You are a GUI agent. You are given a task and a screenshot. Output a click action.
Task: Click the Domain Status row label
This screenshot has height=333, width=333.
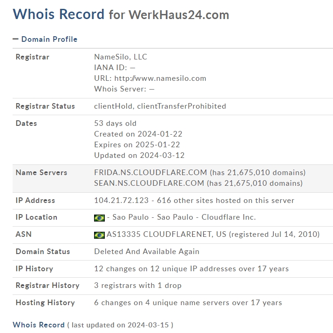pos(43,251)
